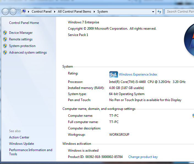Open address bar history dropdown arrow
The height and width of the screenshot is (164, 194).
[153, 12]
